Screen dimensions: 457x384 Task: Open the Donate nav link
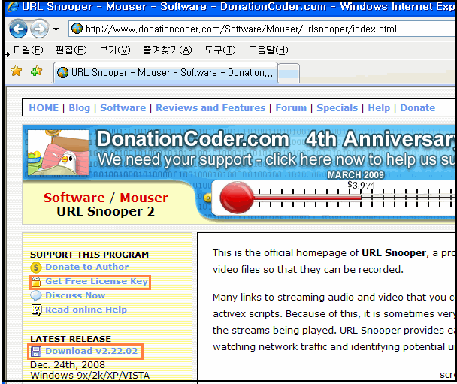coord(418,107)
